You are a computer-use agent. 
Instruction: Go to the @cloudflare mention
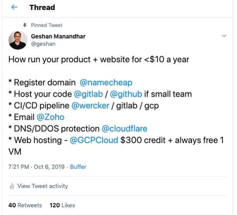(x=124, y=129)
